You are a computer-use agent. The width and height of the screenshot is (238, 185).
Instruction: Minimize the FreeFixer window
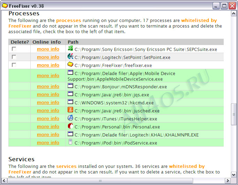pos(216,6)
